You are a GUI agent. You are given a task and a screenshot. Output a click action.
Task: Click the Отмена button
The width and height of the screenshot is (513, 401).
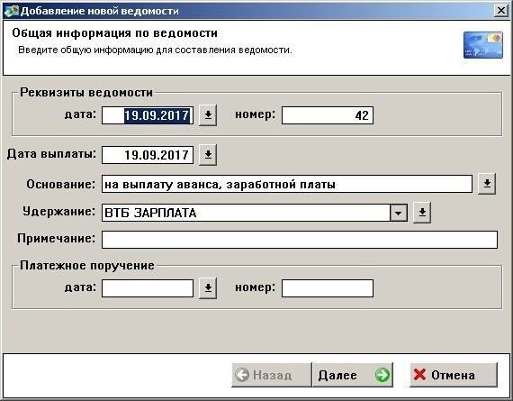(454, 375)
